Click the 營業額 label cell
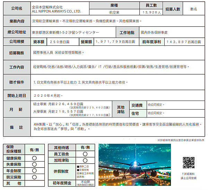The width and height of the screenshot is (208, 190). pos(86,42)
